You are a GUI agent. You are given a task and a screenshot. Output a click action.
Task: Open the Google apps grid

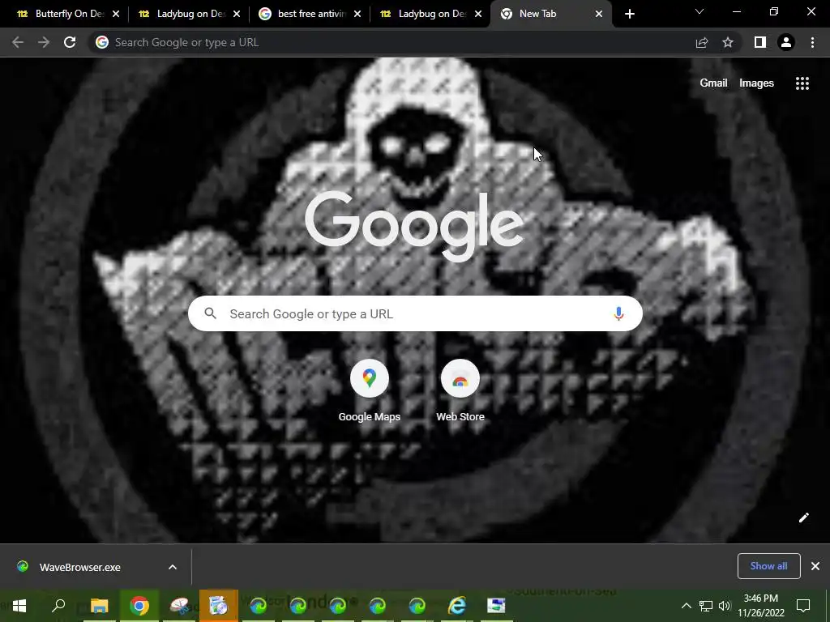802,83
